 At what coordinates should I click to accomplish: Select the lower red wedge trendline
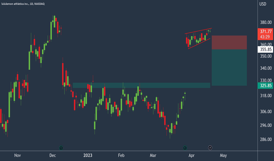coord(199,44)
